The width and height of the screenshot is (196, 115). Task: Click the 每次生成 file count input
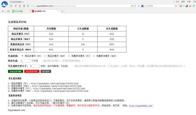[26, 61]
